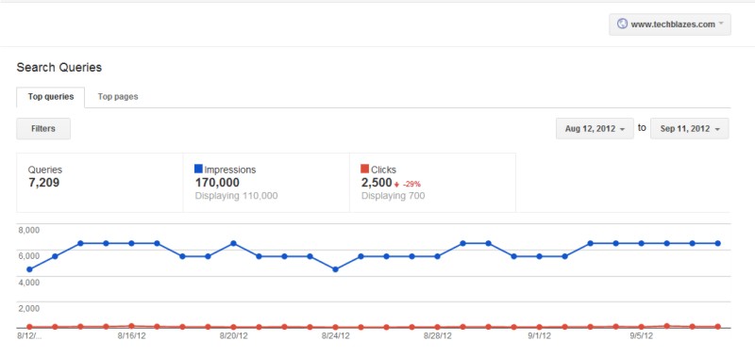This screenshot has height=357, width=755.
Task: Click the blue Impressions color swatch
Action: [198, 169]
